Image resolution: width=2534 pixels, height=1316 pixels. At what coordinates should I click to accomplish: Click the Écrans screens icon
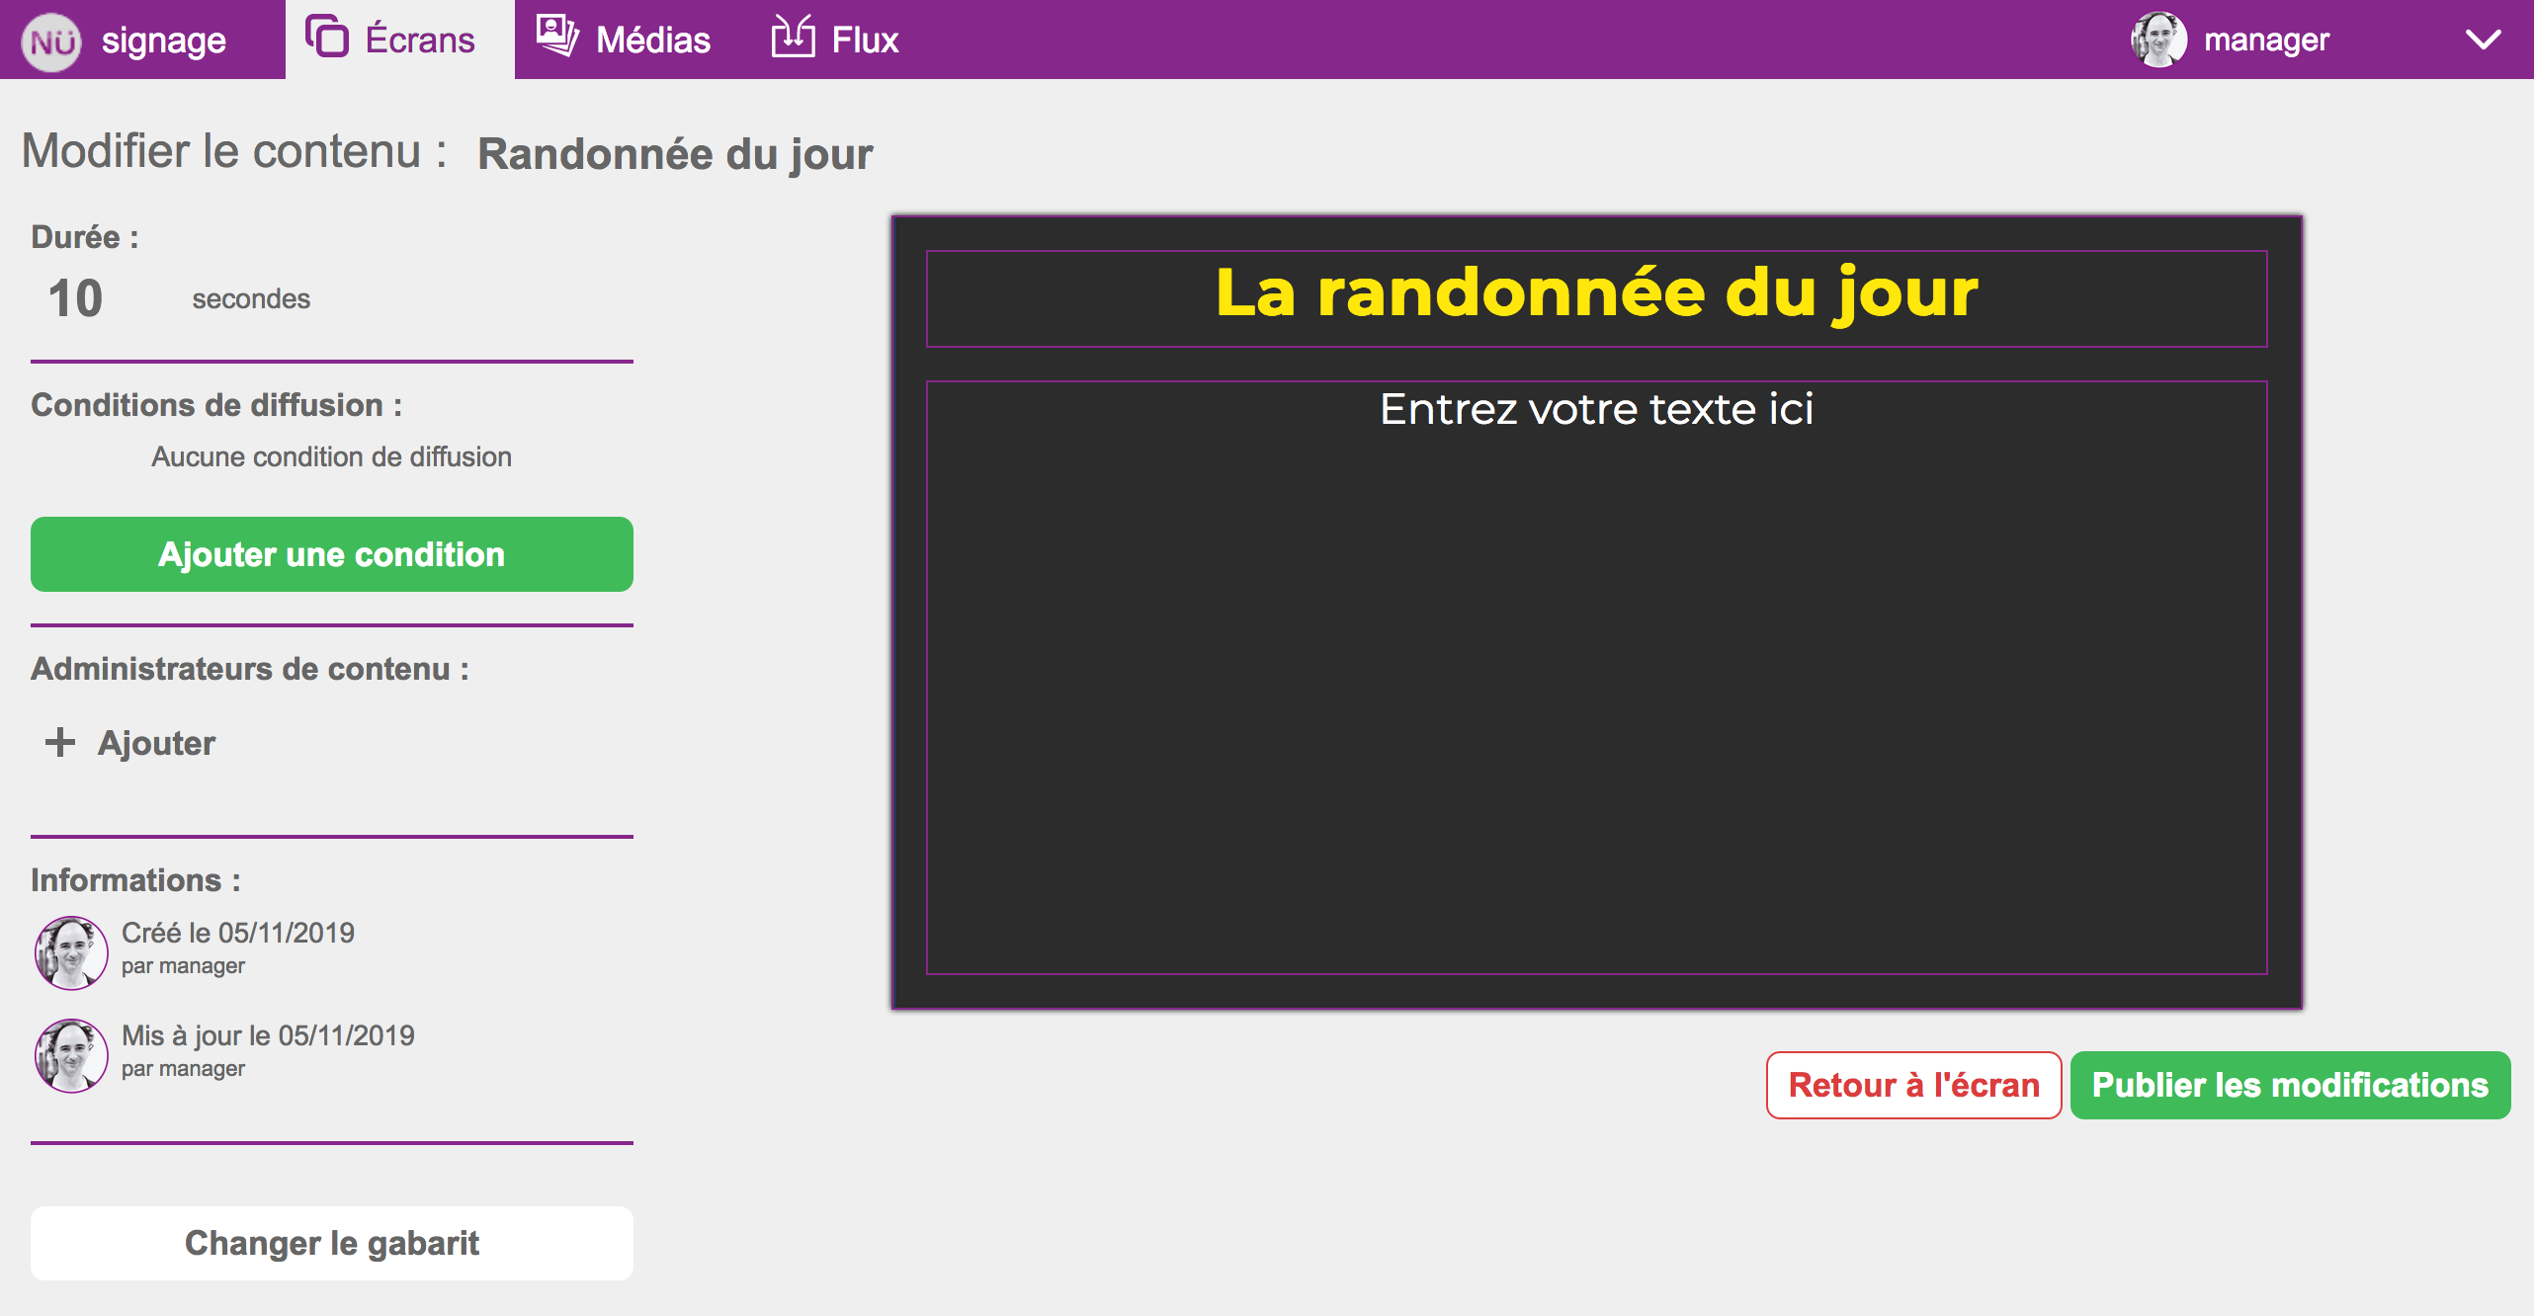[327, 38]
